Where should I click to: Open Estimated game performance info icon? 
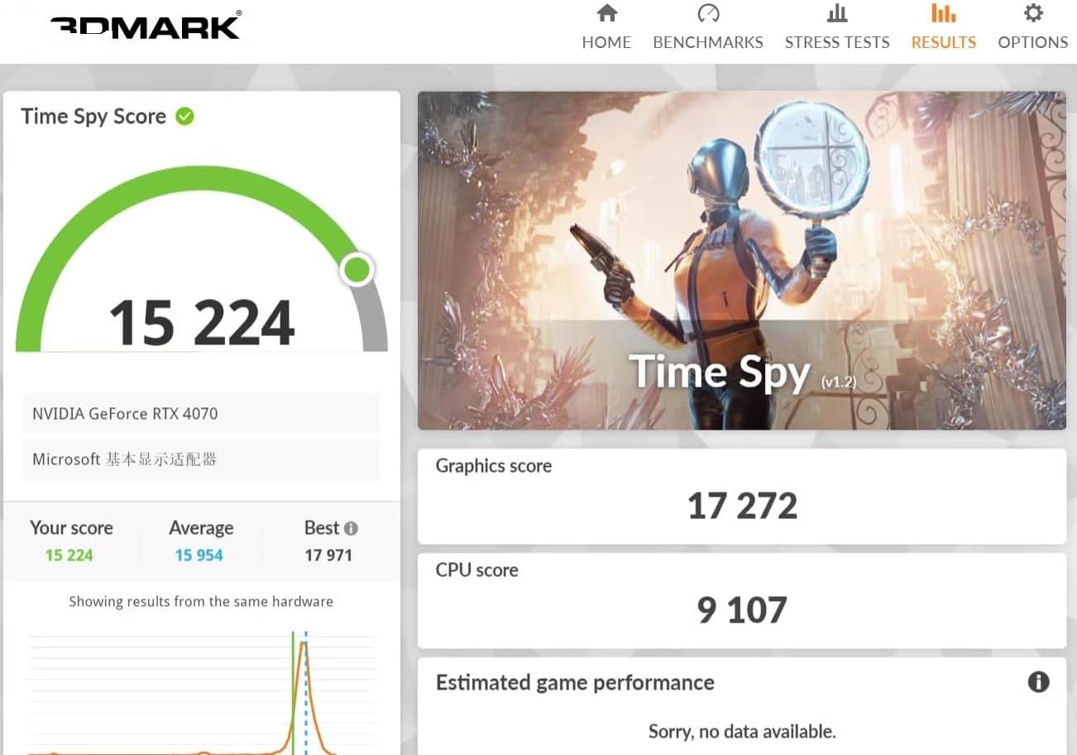click(1038, 682)
